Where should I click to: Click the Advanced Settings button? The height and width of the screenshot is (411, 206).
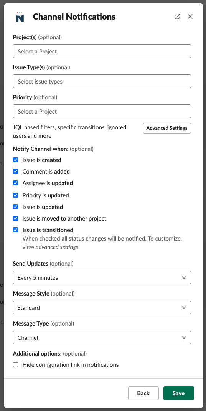tap(167, 128)
